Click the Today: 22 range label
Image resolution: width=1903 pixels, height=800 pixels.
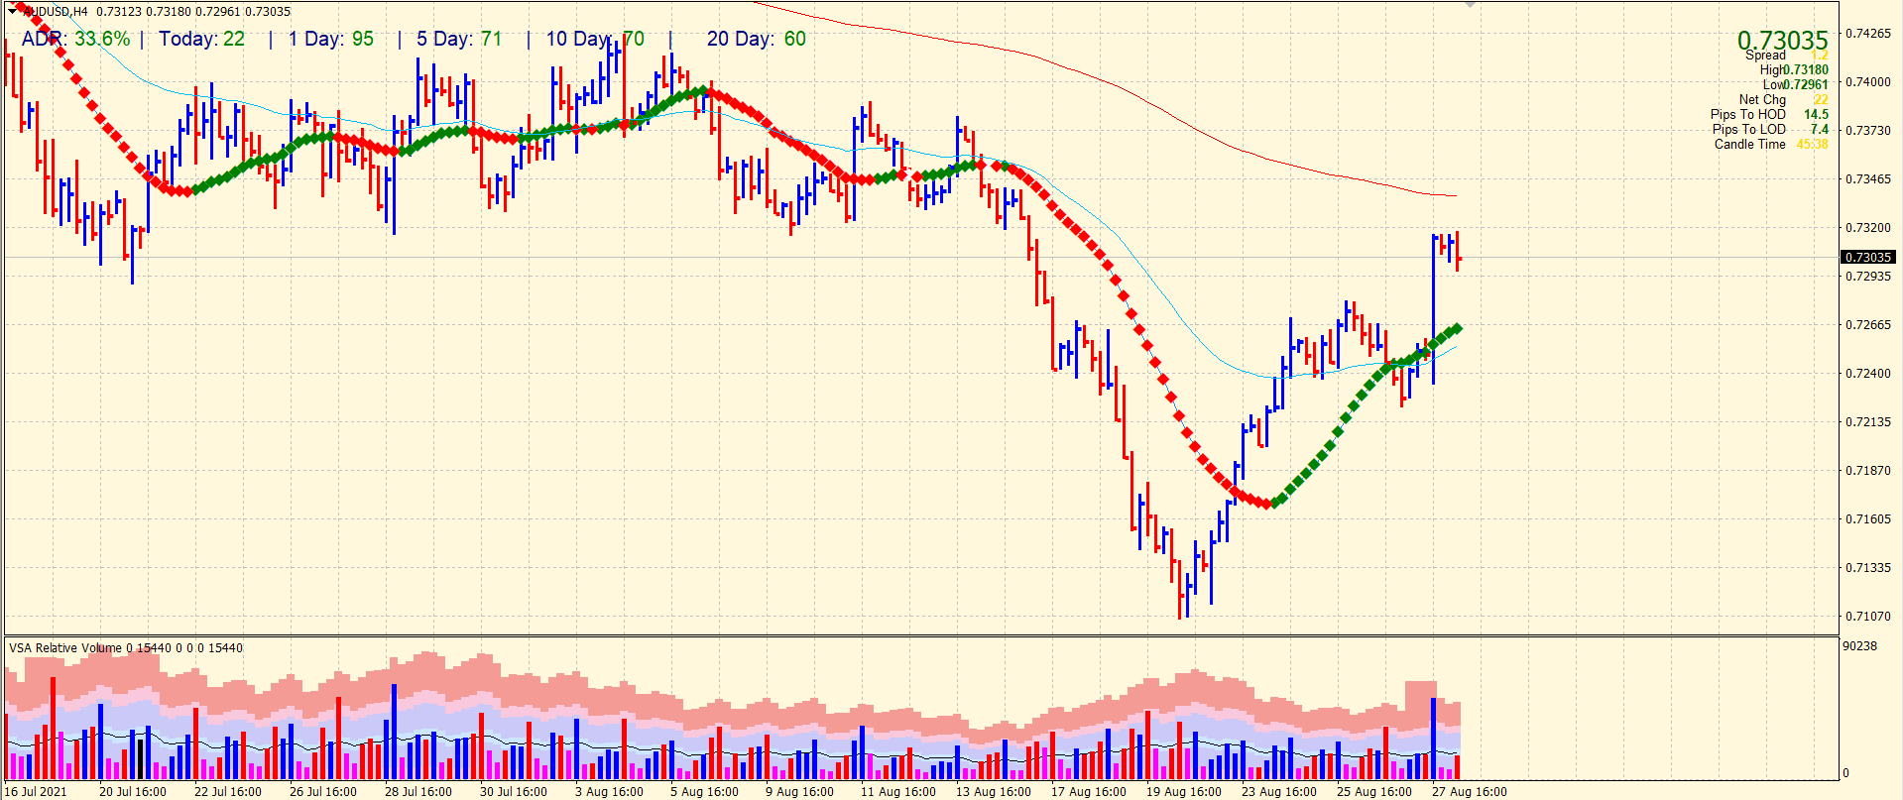click(201, 39)
